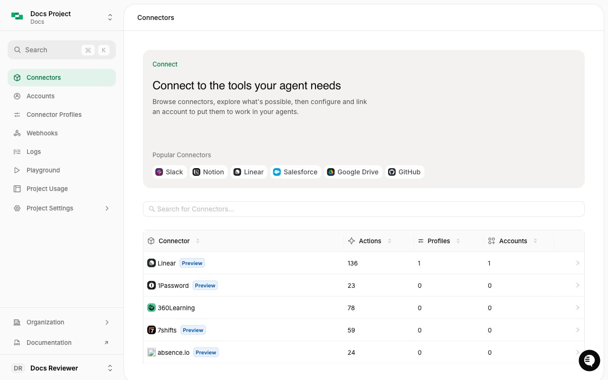The height and width of the screenshot is (380, 608).
Task: Click the Playground play icon
Action: (17, 170)
